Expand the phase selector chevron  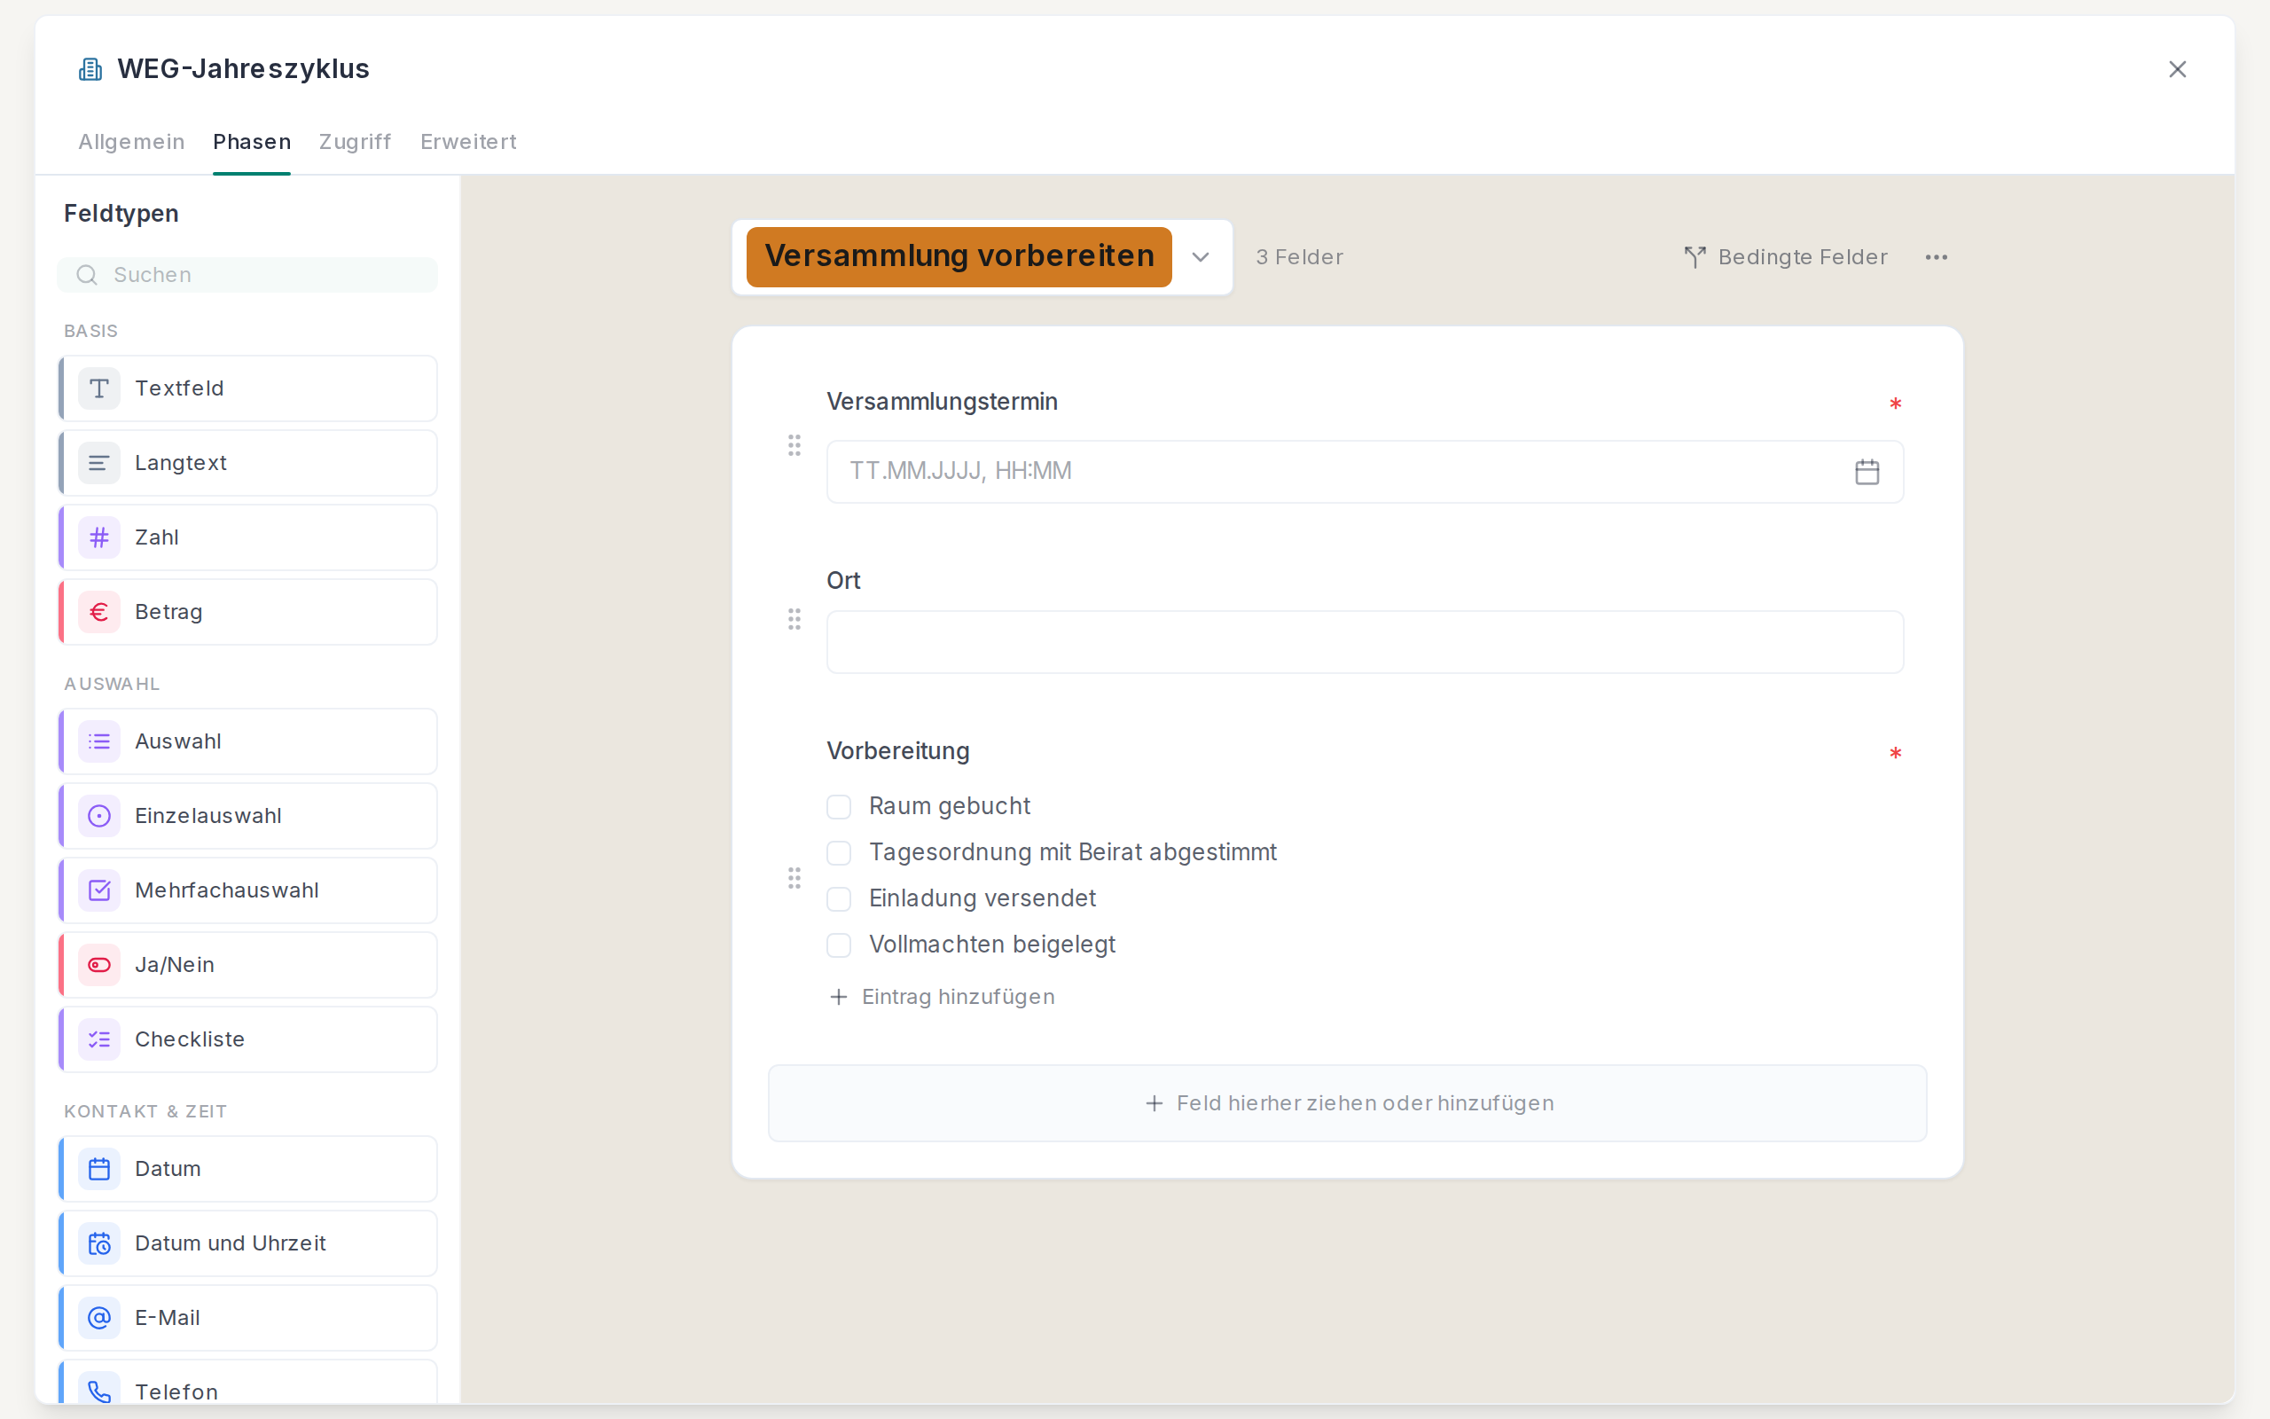pyautogui.click(x=1201, y=257)
